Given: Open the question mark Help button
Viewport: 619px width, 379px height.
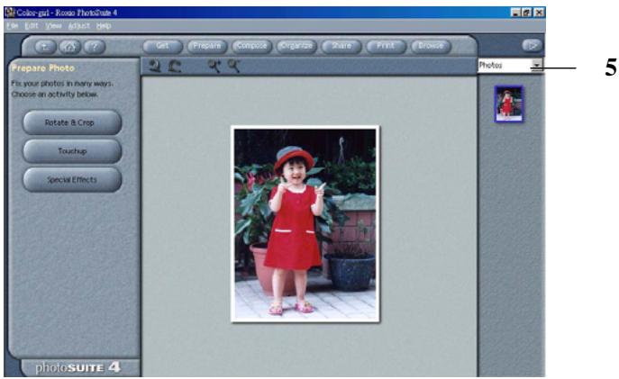Looking at the screenshot, I should [95, 47].
